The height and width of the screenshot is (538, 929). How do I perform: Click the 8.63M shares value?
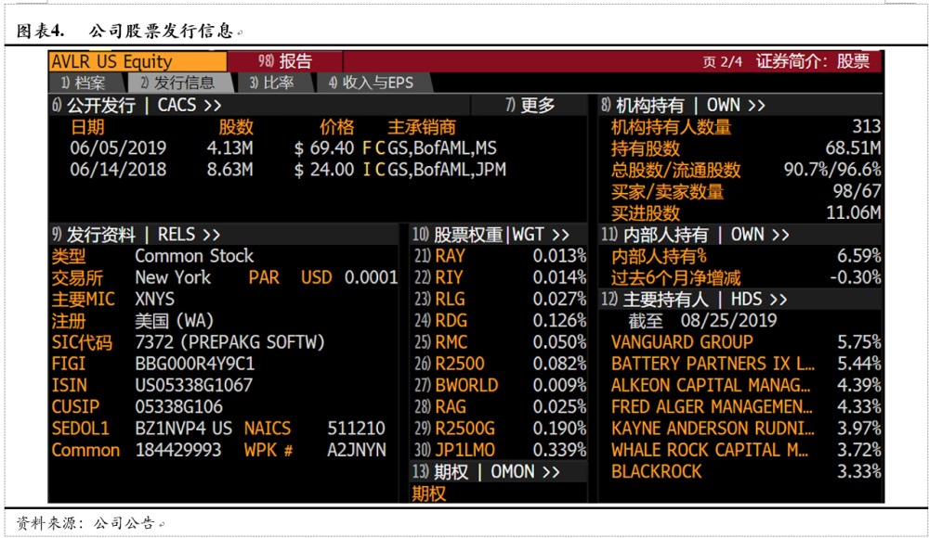229,170
